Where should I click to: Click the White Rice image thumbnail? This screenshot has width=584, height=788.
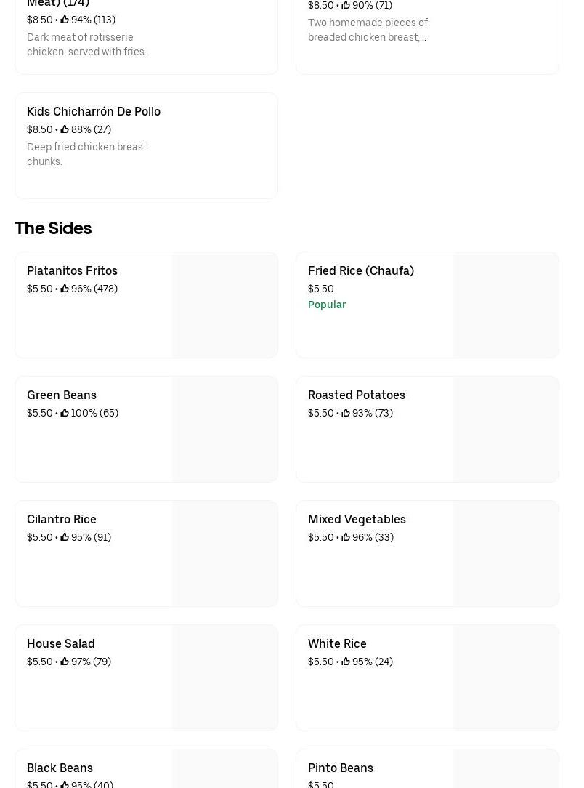(x=506, y=678)
